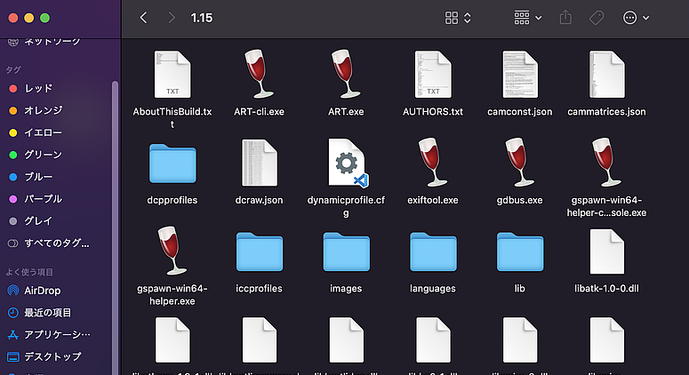
Task: Go back with the left chevron
Action: pos(143,18)
